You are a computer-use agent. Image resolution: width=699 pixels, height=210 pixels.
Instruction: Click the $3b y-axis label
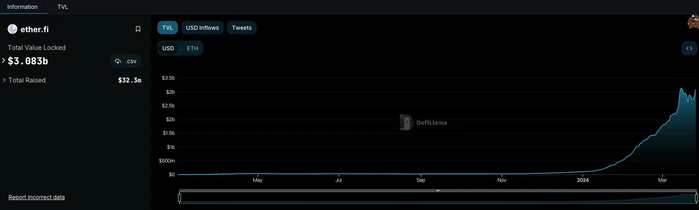coord(170,92)
